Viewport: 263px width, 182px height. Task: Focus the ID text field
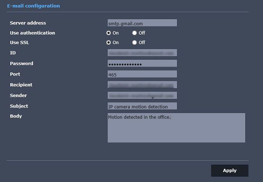[x=142, y=53]
